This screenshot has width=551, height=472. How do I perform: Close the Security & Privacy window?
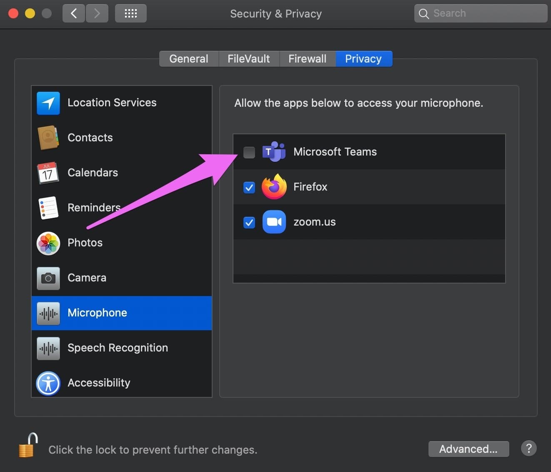[x=13, y=13]
